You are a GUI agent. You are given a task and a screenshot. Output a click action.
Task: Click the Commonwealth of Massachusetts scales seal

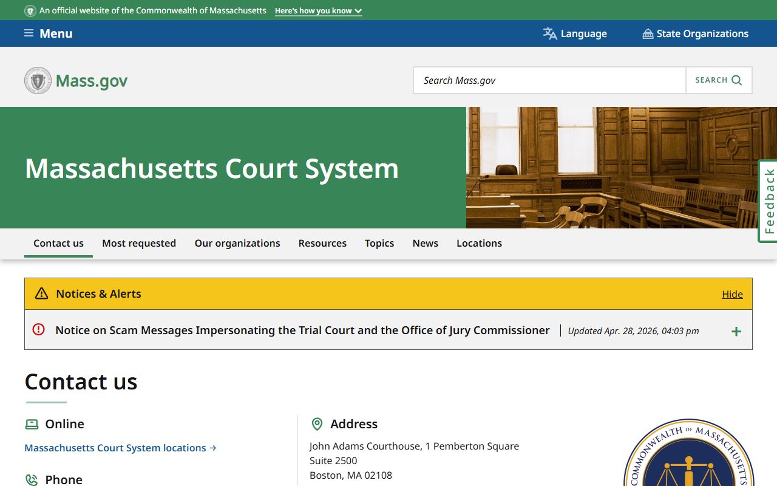(x=688, y=453)
